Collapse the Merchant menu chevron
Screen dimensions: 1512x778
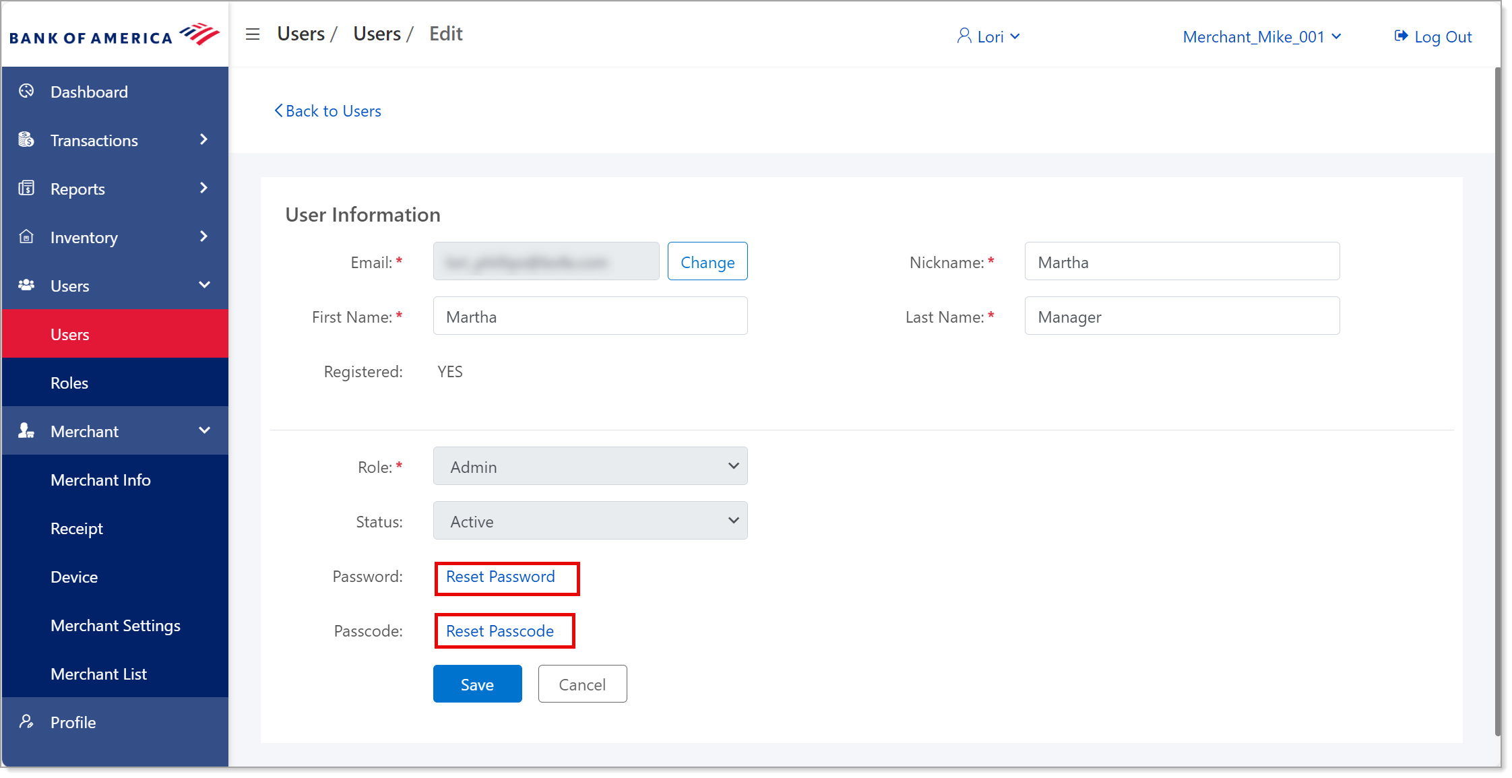[x=205, y=430]
